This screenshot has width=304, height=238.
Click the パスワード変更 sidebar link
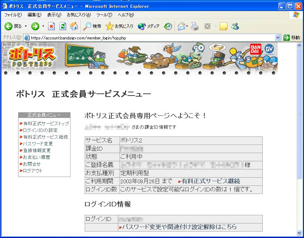[38, 144]
